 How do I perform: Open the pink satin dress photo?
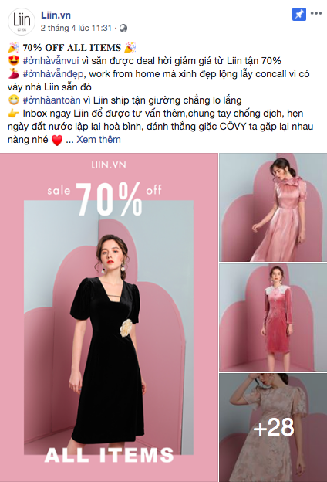[x=273, y=208]
